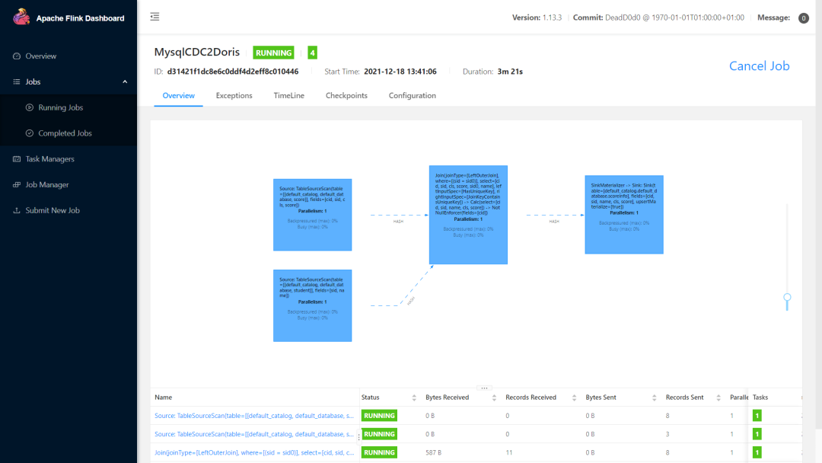This screenshot has width=822, height=463.
Task: Open first Source TableSourceScan row link
Action: tap(254, 416)
